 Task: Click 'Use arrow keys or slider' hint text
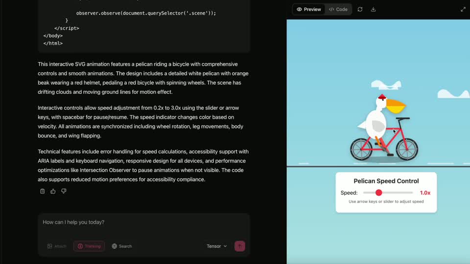point(386,201)
